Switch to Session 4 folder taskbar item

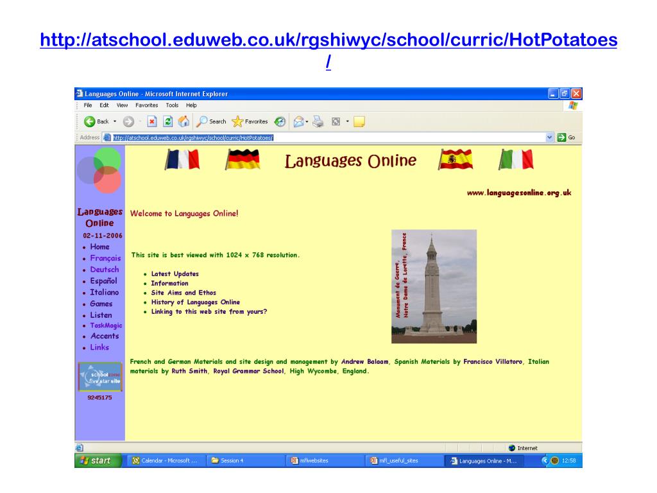(246, 460)
